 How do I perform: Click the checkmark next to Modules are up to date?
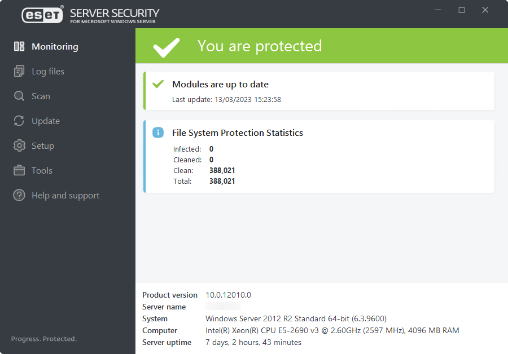(159, 84)
